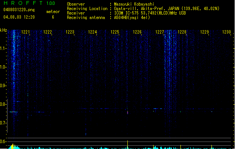235x149 pixels.
Task: Click the broadband noise burst at 1220
Action: [14, 84]
